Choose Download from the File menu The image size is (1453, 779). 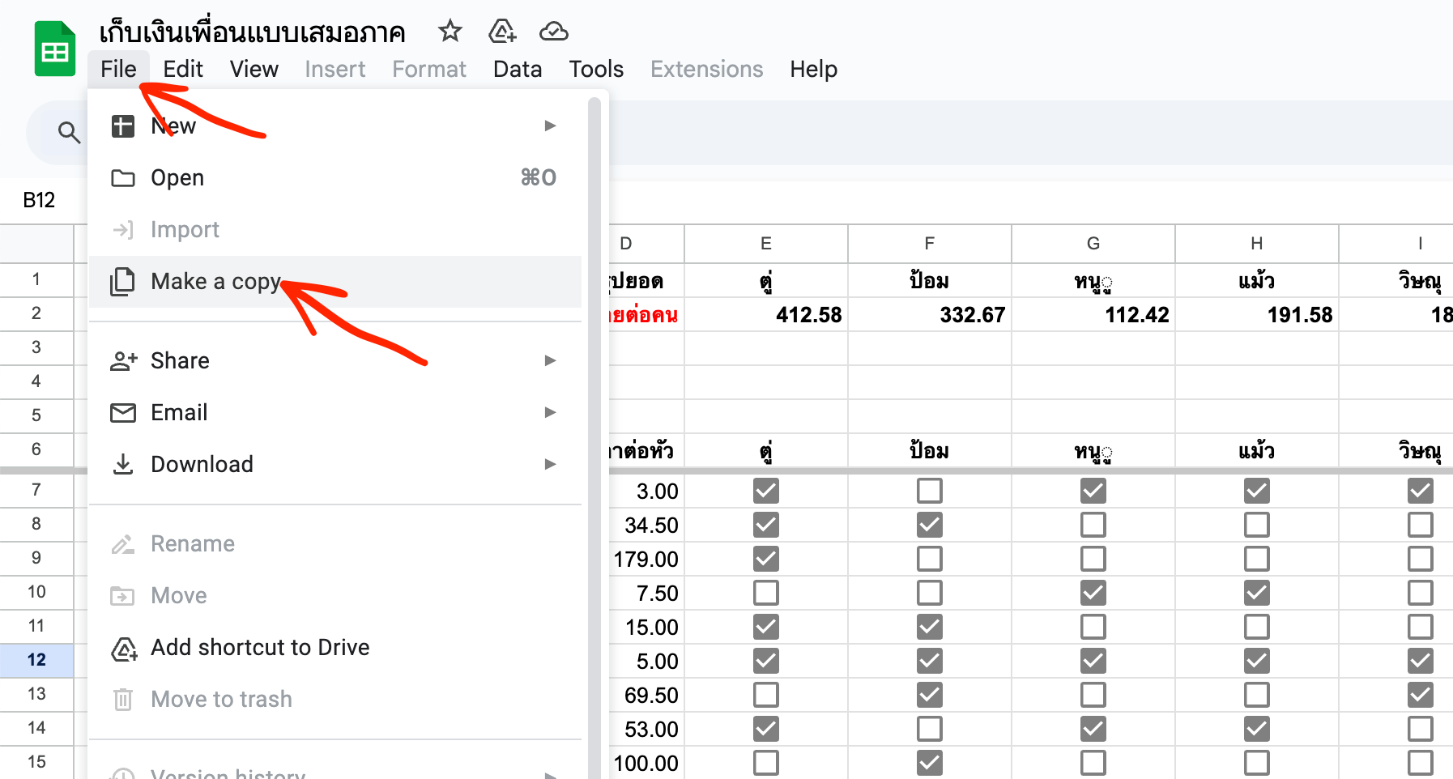point(335,465)
